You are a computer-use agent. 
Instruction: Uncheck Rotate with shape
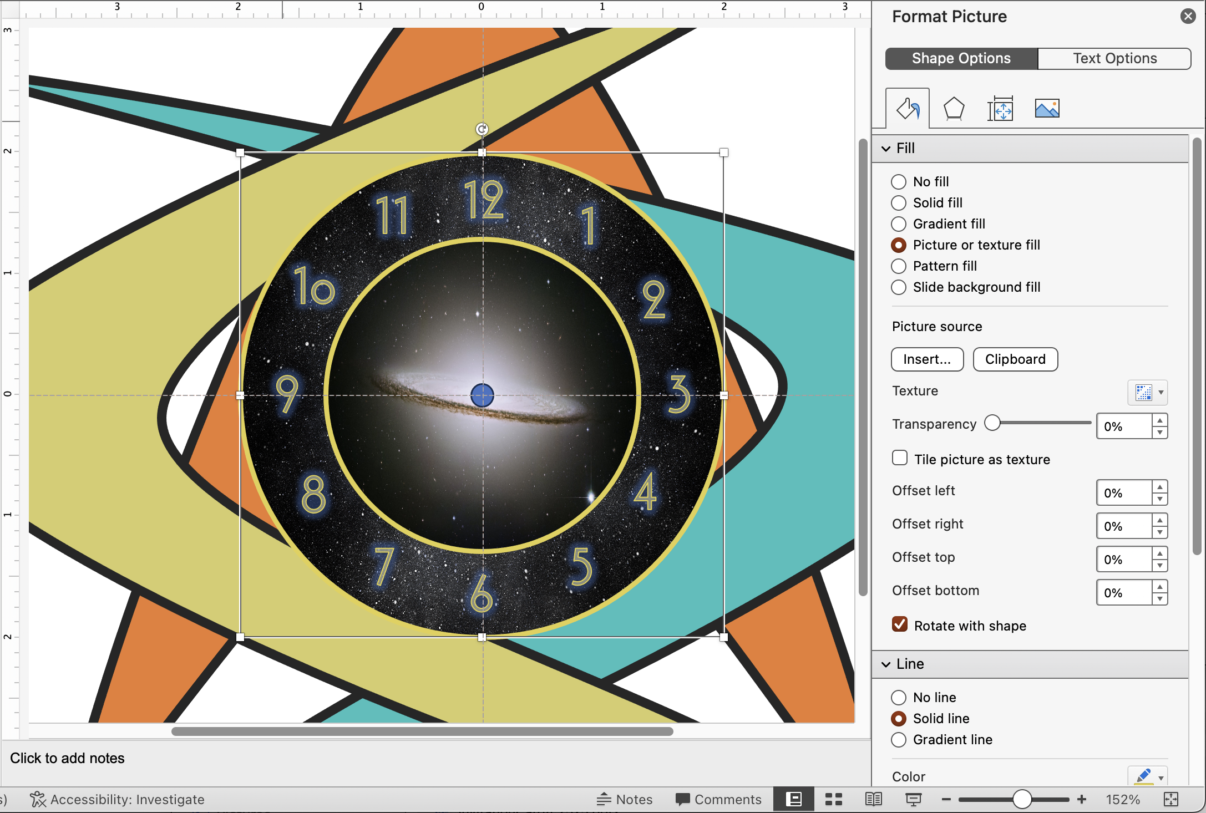click(899, 624)
